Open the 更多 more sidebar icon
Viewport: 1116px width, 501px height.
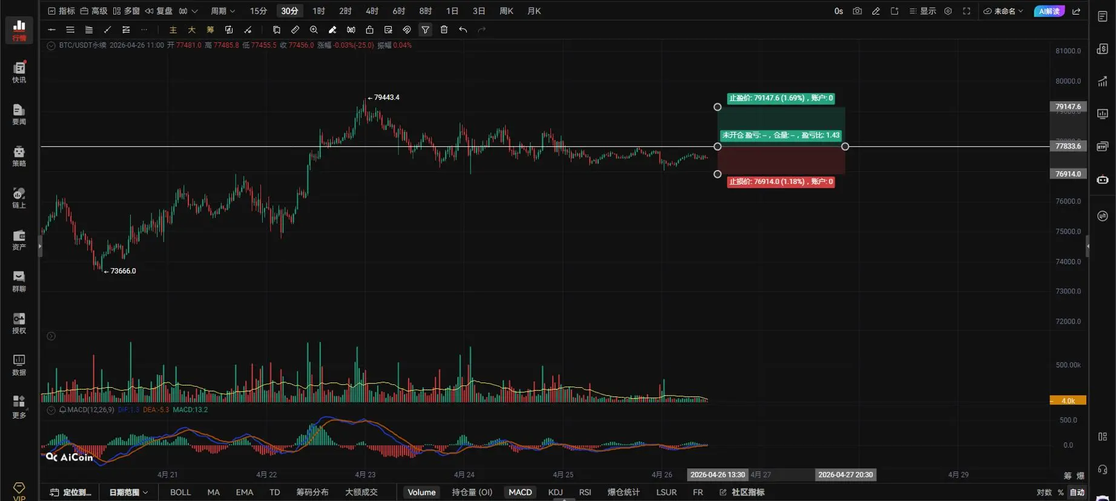19,407
